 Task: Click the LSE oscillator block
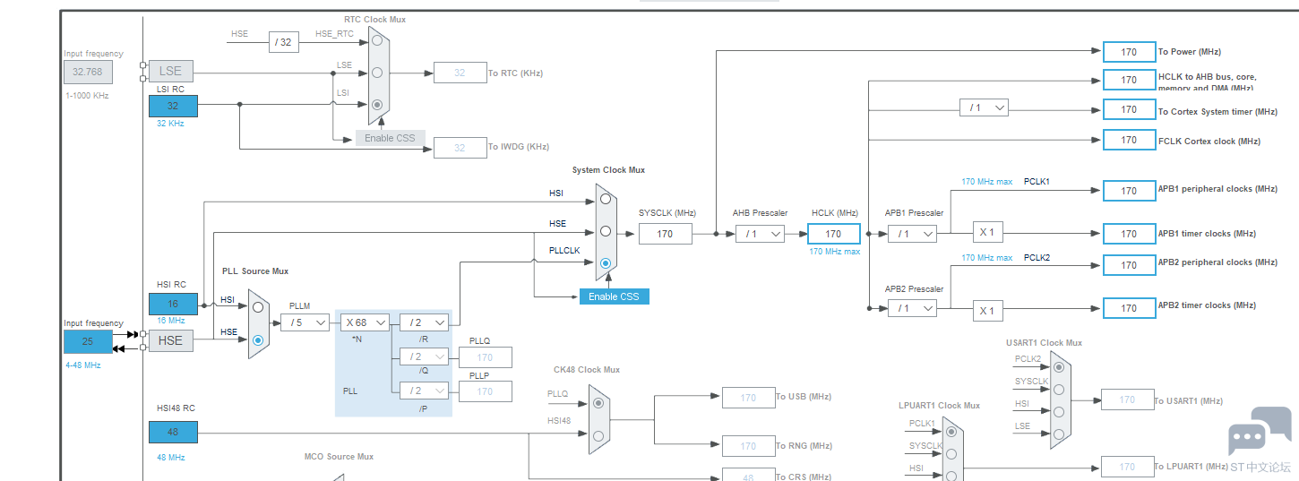(170, 72)
